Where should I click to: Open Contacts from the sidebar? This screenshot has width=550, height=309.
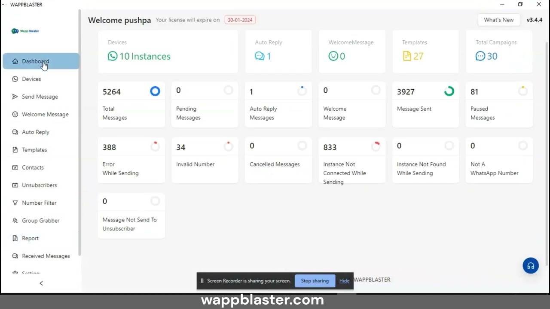point(41,167)
